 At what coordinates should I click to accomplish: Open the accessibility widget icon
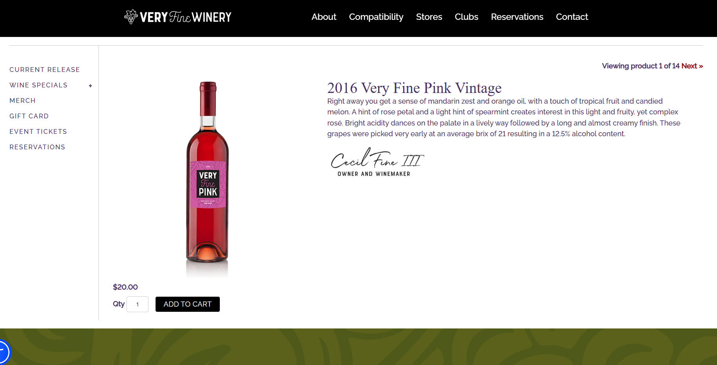(3, 352)
